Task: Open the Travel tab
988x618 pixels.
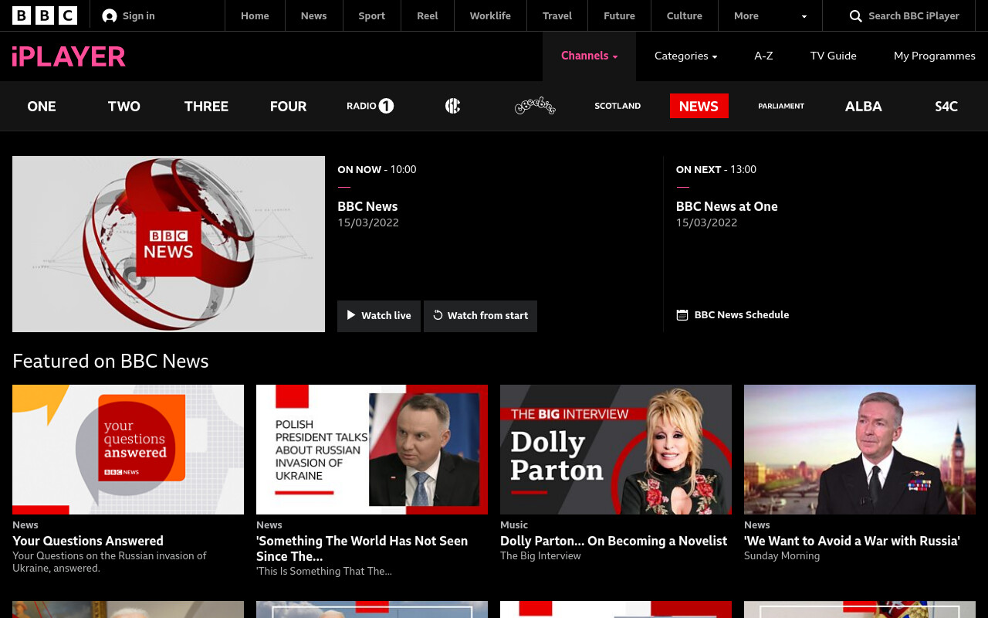Action: coord(557,15)
